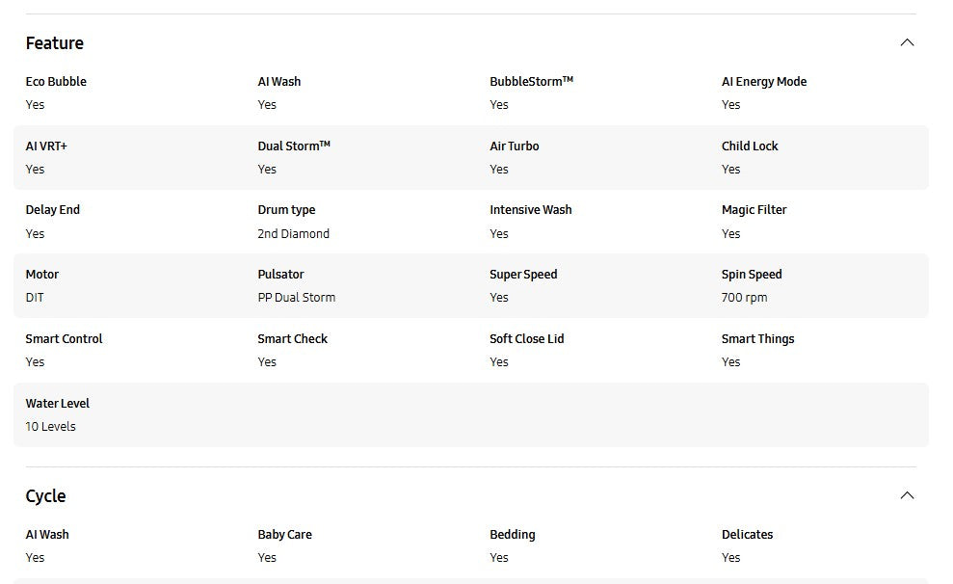Click the Magic Filter label
Screen dimensions: 953x584
754,210
